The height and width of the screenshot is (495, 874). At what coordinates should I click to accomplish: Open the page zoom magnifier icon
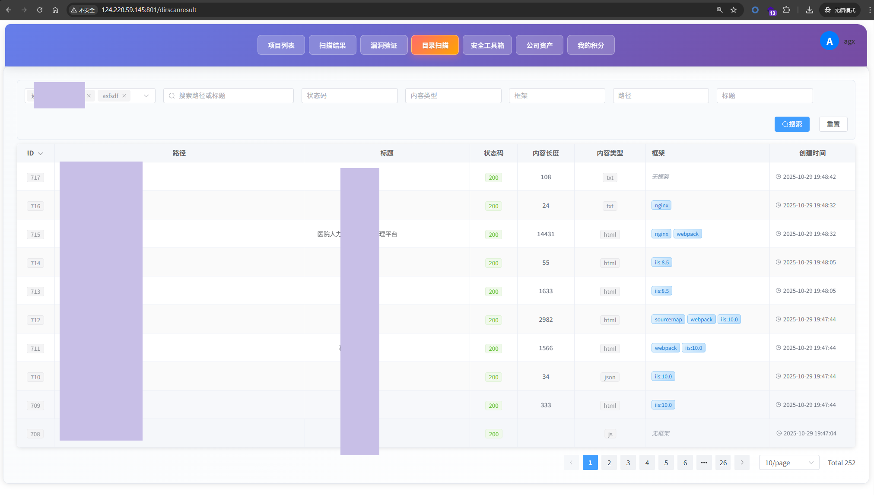[x=720, y=10]
